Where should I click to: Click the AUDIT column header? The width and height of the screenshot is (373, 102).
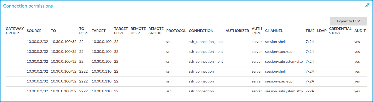pos(360,31)
